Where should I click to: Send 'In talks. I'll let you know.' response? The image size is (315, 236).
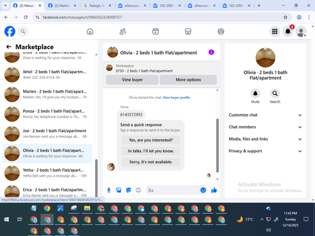(x=151, y=151)
